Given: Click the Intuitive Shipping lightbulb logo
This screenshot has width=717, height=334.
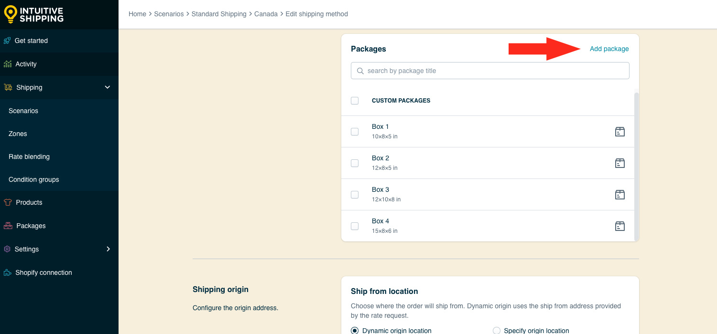Looking at the screenshot, I should (x=11, y=14).
